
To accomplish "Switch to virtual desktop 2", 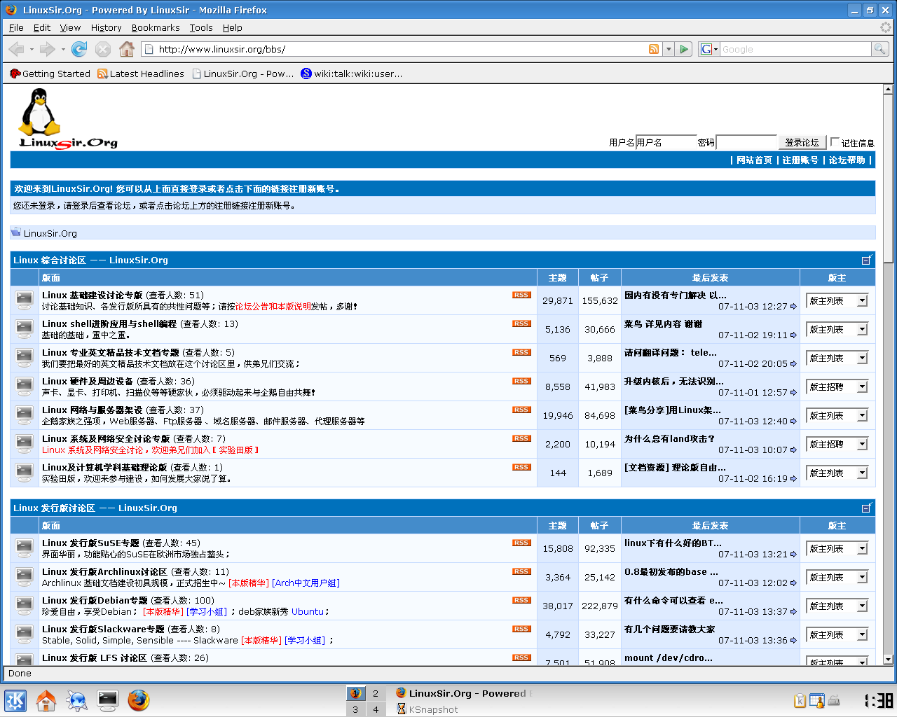I will point(376,693).
